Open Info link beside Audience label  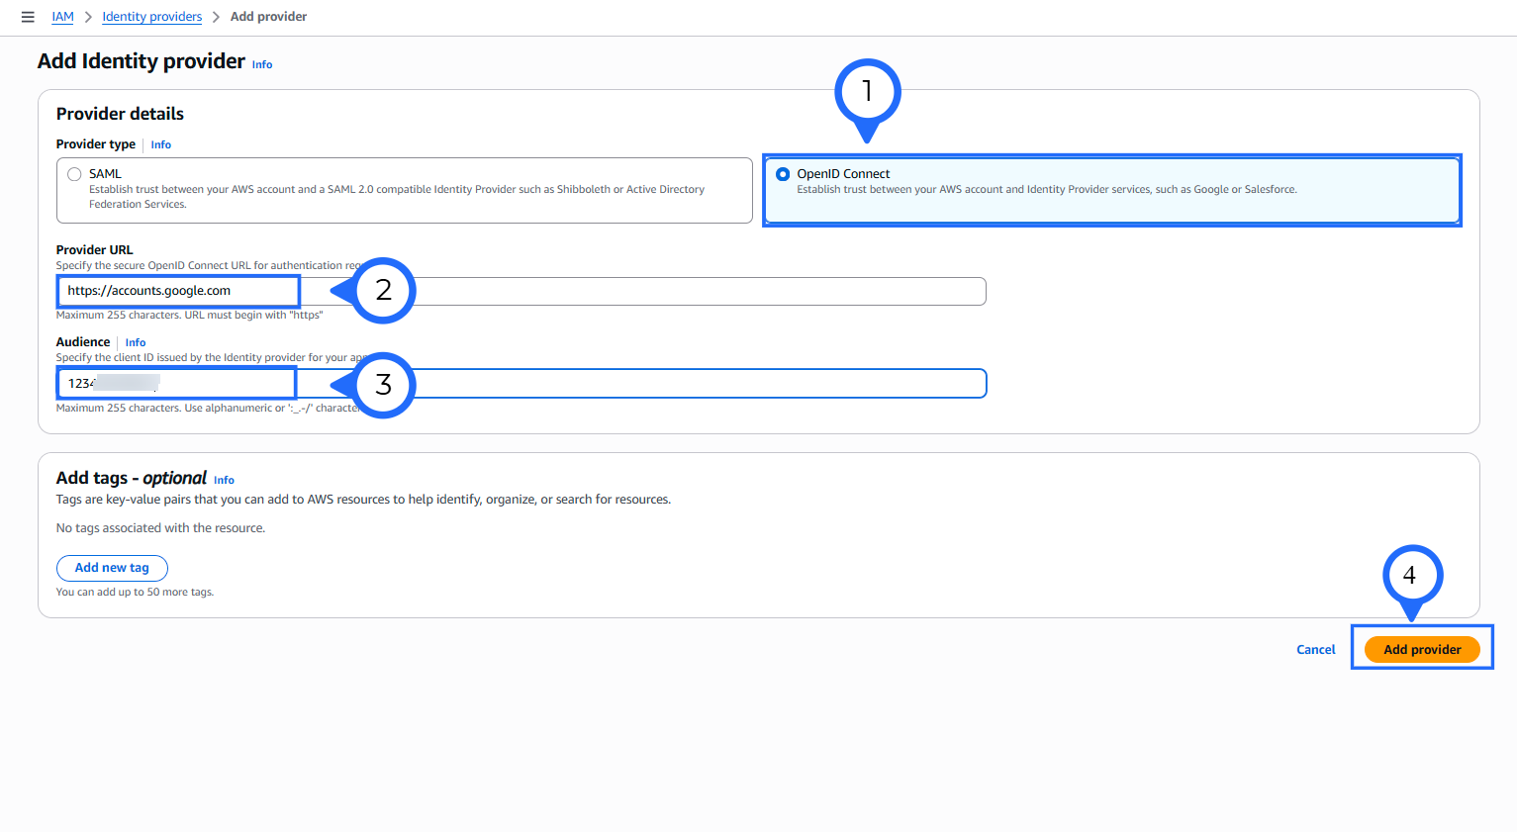click(x=136, y=343)
